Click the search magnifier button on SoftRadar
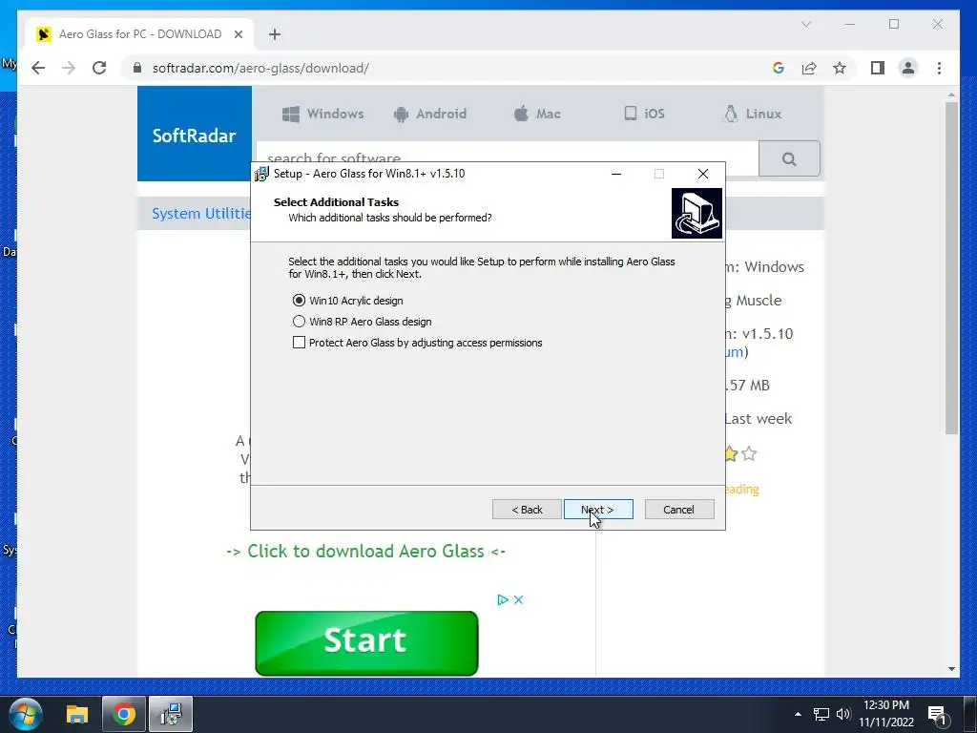 point(789,159)
